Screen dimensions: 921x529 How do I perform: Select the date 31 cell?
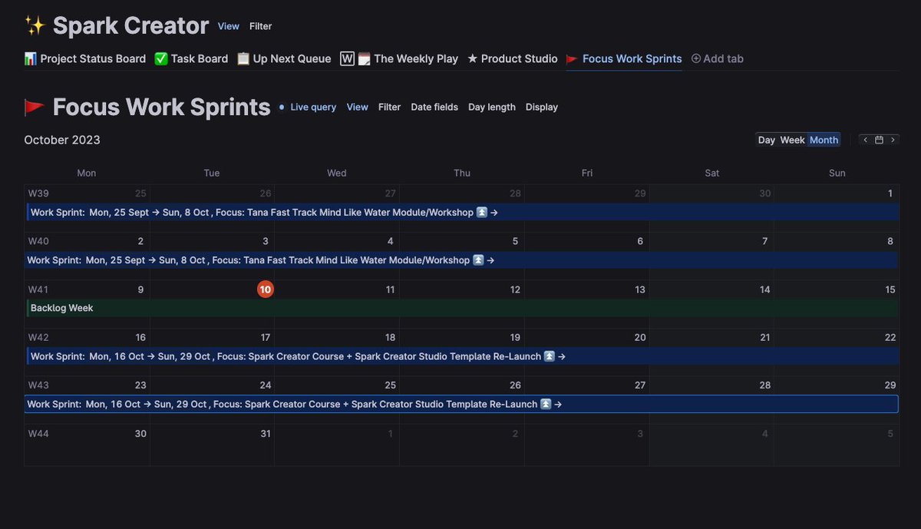click(x=266, y=433)
